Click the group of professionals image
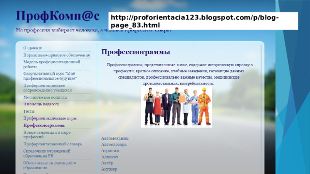 [x=176, y=107]
